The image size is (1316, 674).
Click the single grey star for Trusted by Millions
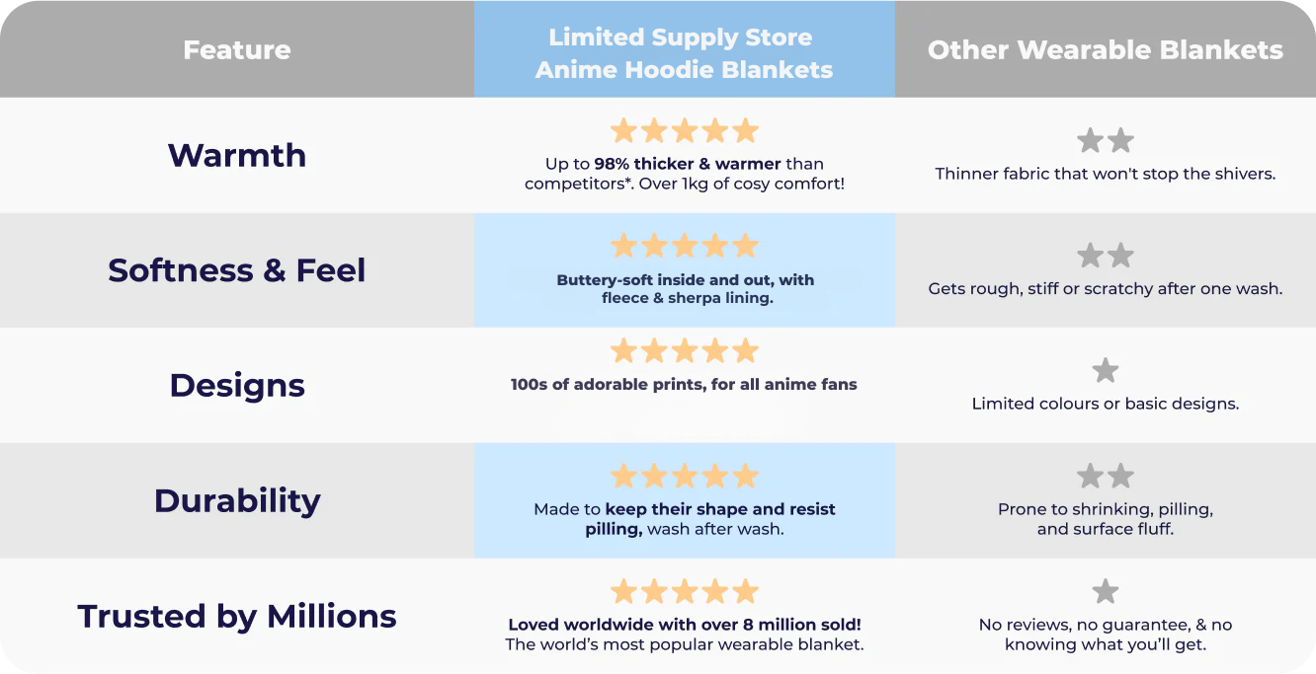coord(1105,592)
